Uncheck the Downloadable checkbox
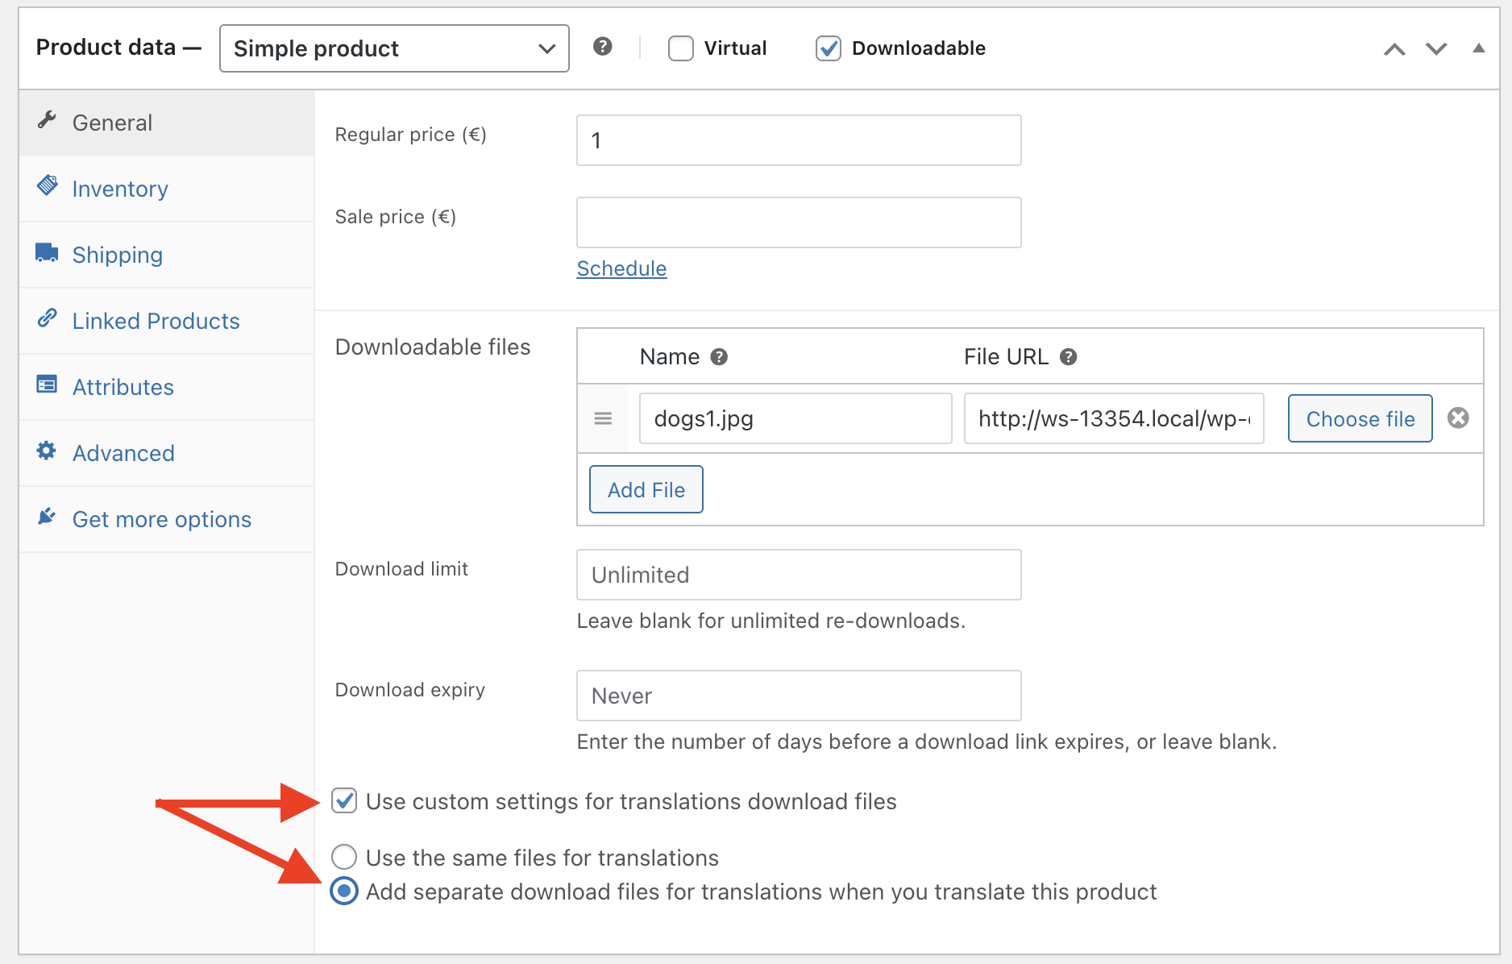1512x964 pixels. pyautogui.click(x=829, y=48)
